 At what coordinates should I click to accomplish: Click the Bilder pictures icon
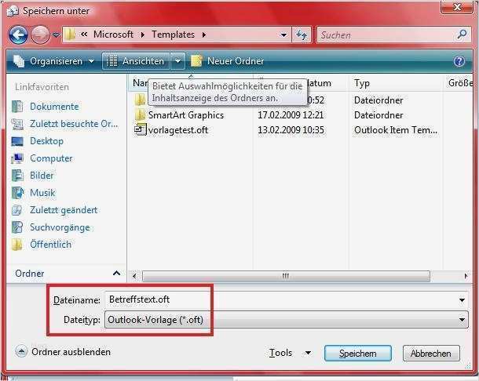tap(17, 176)
